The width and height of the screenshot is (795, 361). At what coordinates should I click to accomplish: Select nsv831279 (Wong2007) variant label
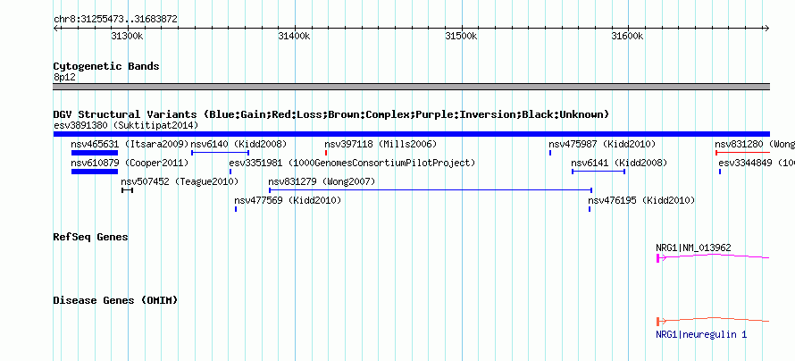point(322,181)
